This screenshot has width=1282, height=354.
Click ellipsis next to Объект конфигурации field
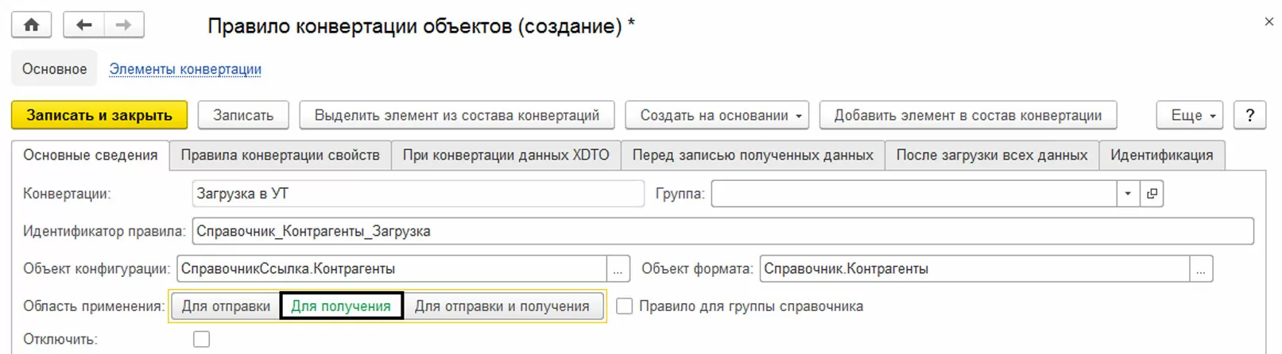click(x=618, y=269)
